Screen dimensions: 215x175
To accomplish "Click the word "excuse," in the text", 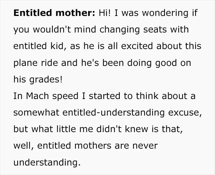I will (x=185, y=113).
